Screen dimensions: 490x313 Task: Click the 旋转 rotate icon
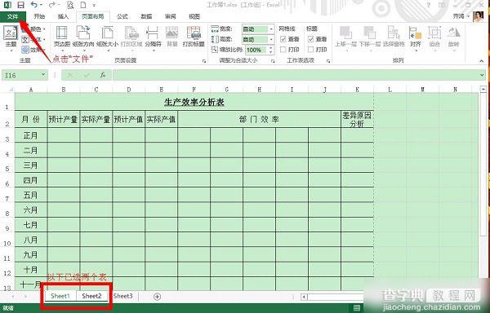click(453, 37)
